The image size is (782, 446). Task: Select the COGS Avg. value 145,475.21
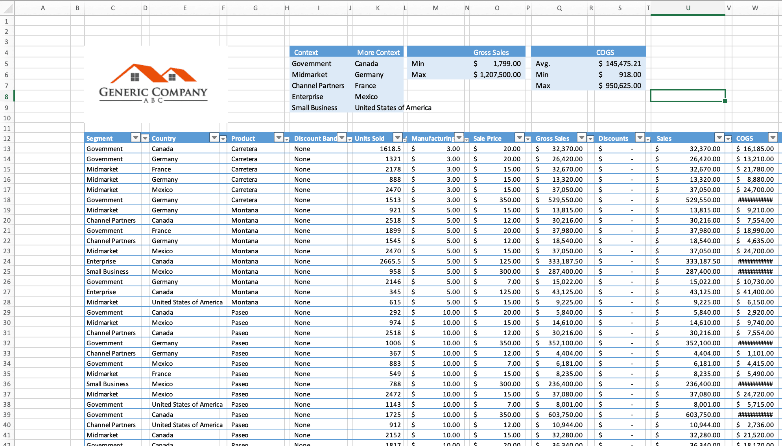(620, 63)
